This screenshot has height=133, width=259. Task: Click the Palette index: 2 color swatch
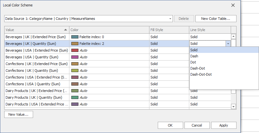click(x=75, y=44)
